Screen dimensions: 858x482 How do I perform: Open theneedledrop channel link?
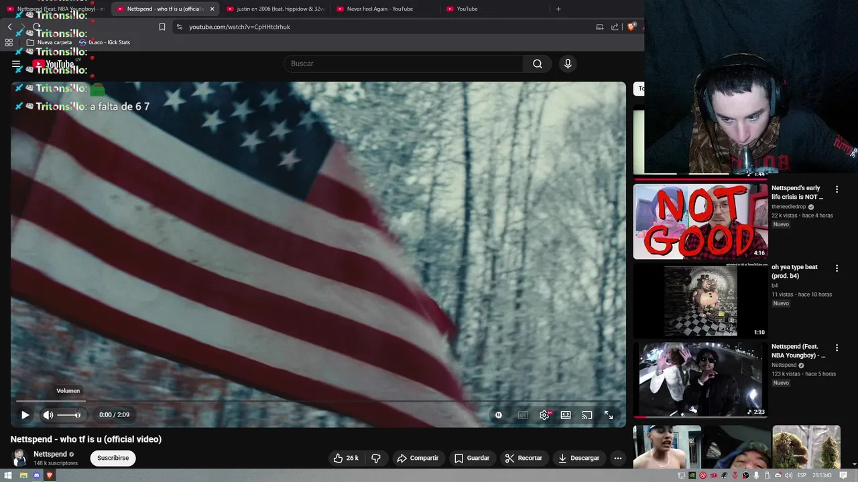coord(789,207)
